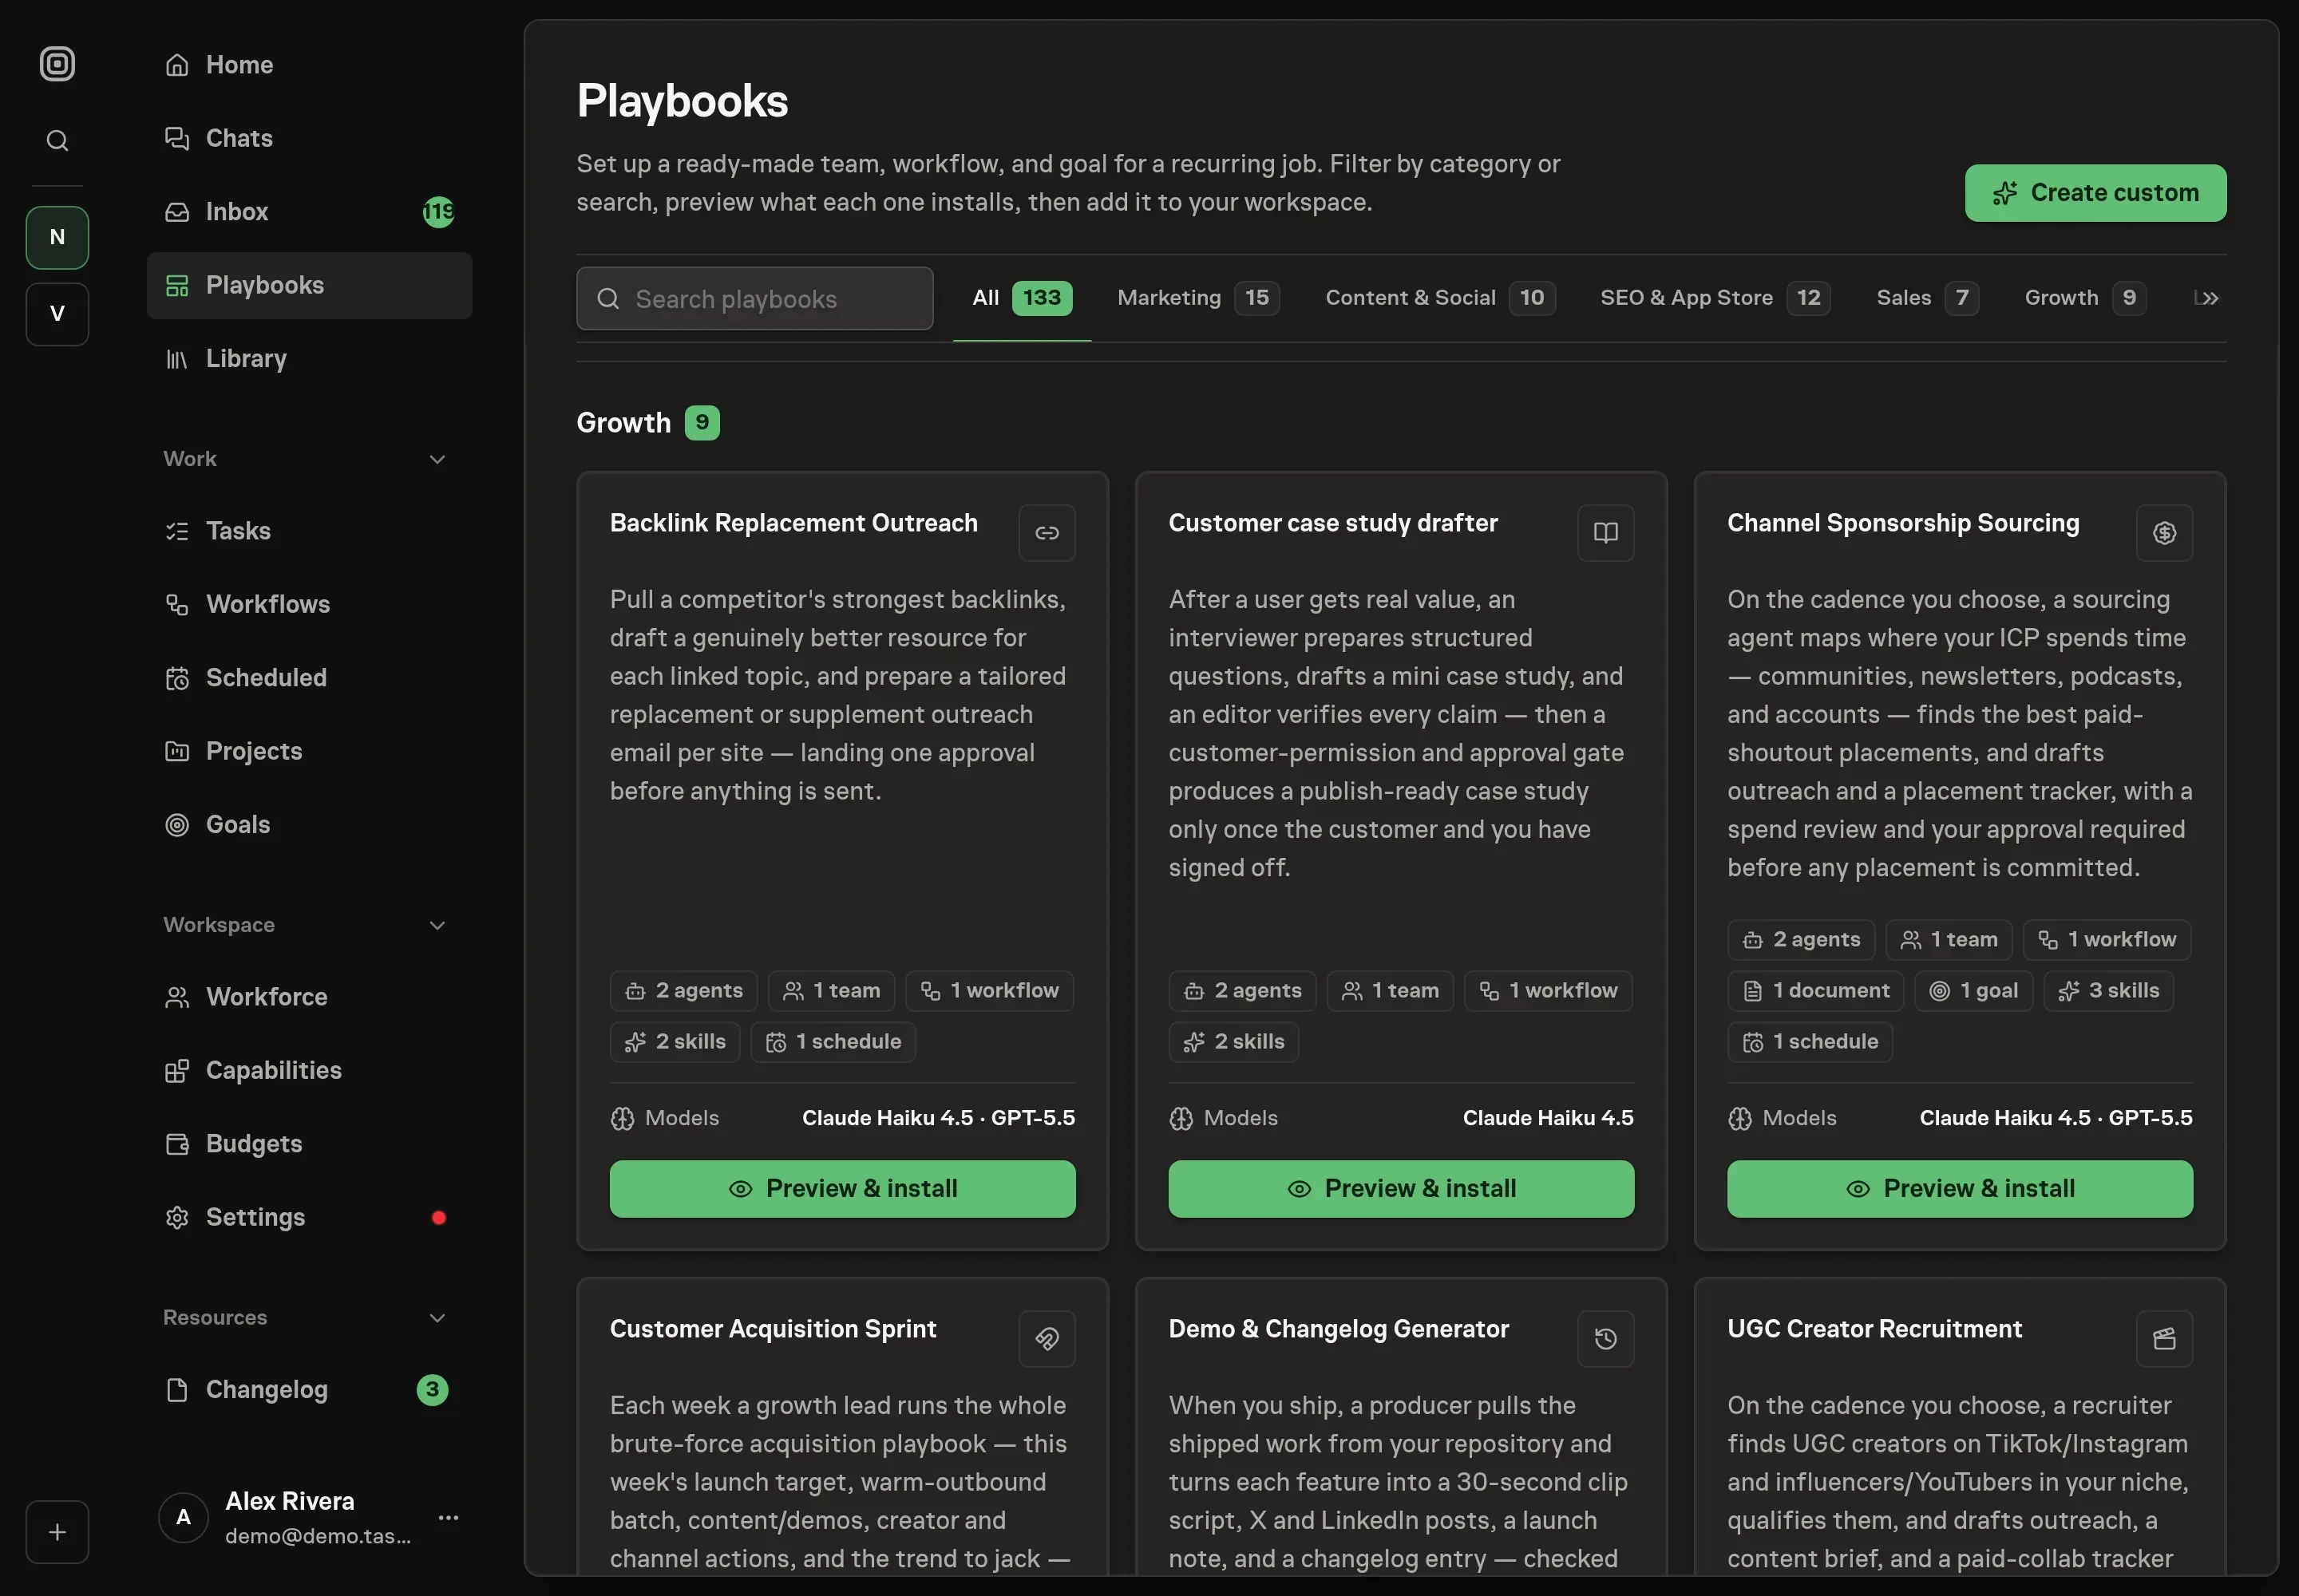Preview & install Customer case study drafter
The height and width of the screenshot is (1596, 2299).
(1401, 1189)
